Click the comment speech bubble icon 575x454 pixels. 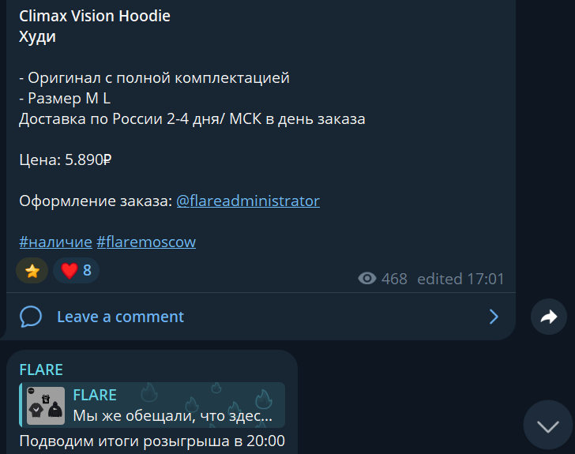click(31, 317)
